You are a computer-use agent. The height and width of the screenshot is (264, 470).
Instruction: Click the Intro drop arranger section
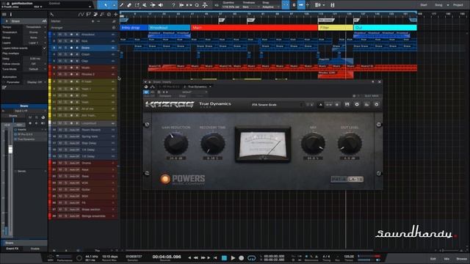(134, 28)
